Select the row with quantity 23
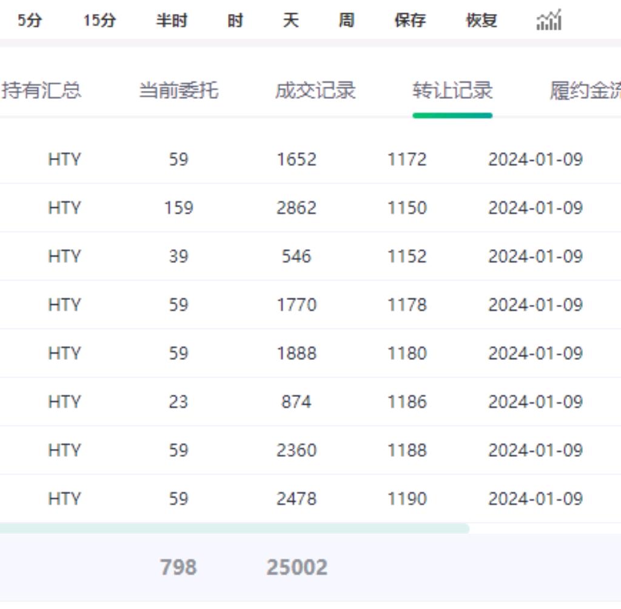The width and height of the screenshot is (621, 609). (178, 402)
